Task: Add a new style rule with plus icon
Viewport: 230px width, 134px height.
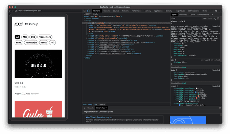Action: [214, 19]
